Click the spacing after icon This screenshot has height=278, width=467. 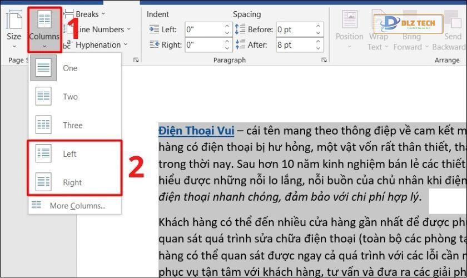coord(240,44)
